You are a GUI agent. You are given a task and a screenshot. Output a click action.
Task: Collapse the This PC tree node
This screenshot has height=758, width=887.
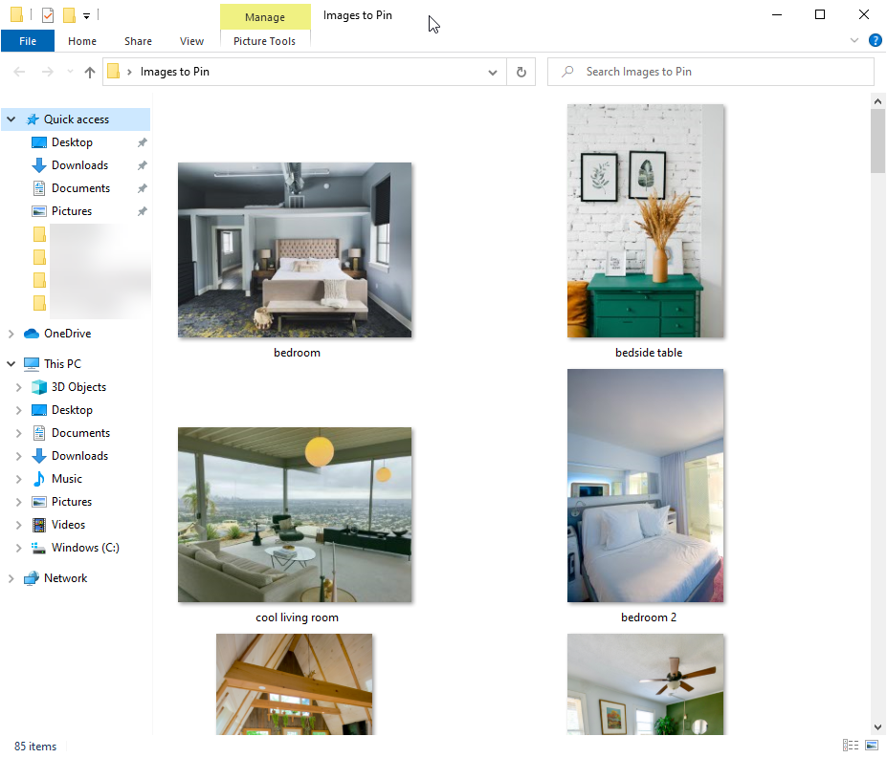coord(11,364)
